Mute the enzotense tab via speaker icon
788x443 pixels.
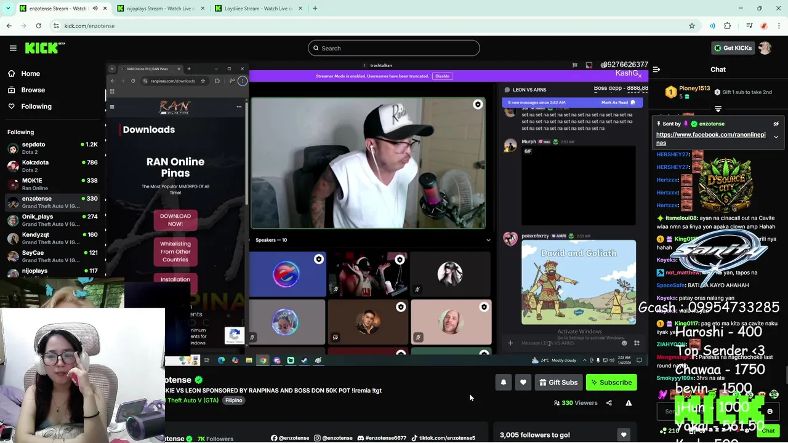95,9
